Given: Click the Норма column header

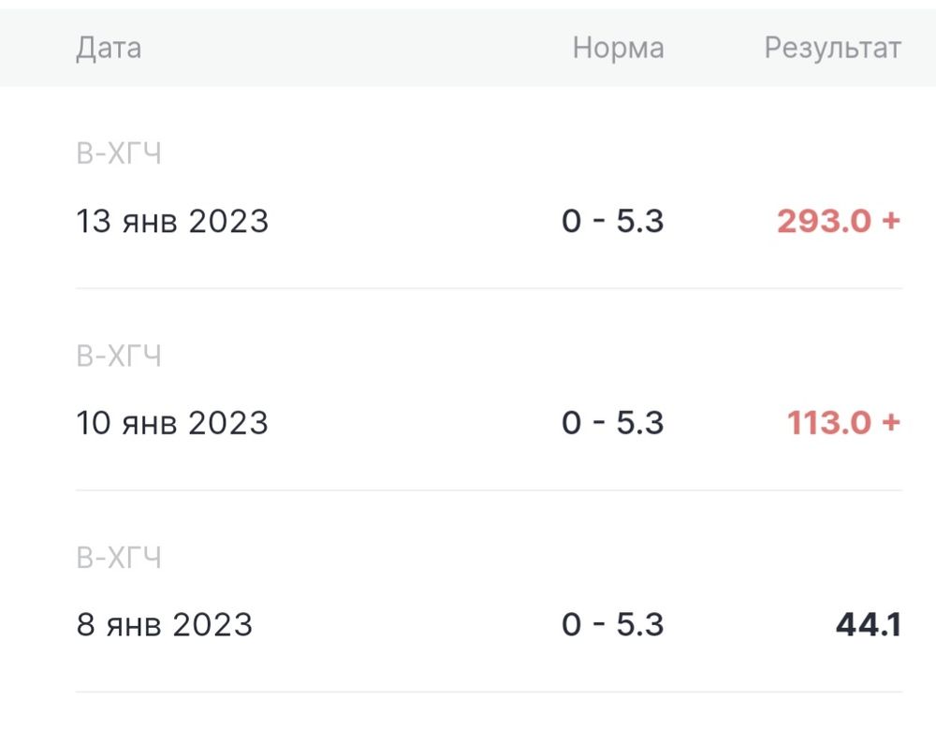Looking at the screenshot, I should 619,48.
